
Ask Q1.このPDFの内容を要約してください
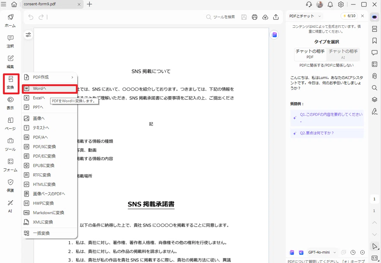[327, 118]
